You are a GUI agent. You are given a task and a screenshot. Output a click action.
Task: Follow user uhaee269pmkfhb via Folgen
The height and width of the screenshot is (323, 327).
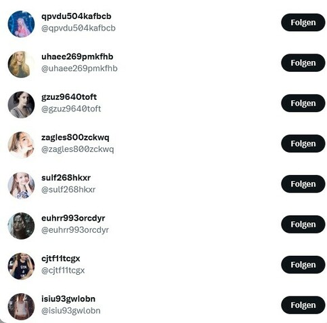coord(303,63)
